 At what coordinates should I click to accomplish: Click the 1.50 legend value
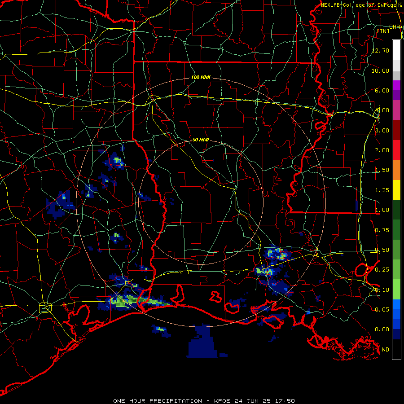(x=382, y=170)
